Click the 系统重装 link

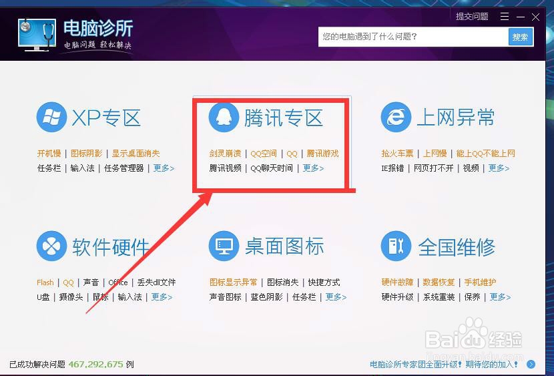(x=439, y=297)
